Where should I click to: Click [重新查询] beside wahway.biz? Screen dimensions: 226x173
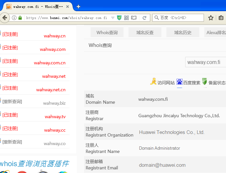point(12,101)
